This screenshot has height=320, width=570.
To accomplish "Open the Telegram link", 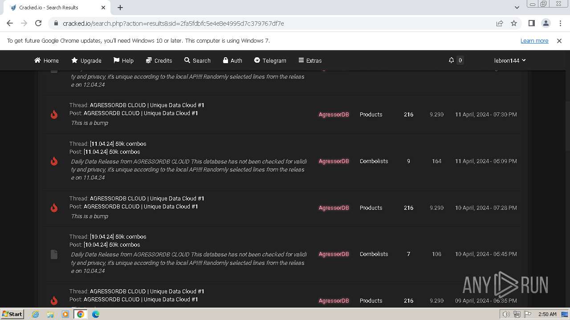I will 270,60.
